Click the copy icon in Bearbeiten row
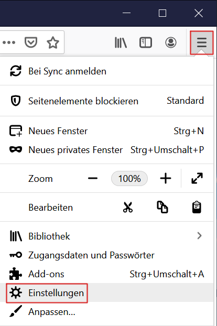 pyautogui.click(x=162, y=207)
